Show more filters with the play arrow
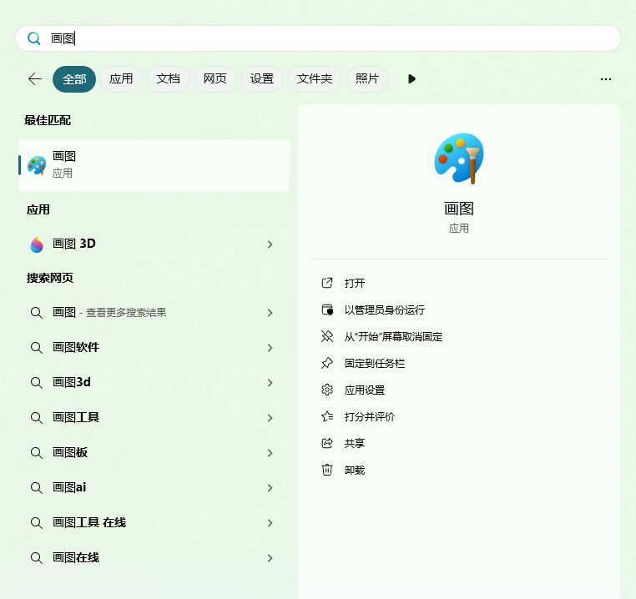Viewport: 636px width, 599px height. click(x=411, y=78)
